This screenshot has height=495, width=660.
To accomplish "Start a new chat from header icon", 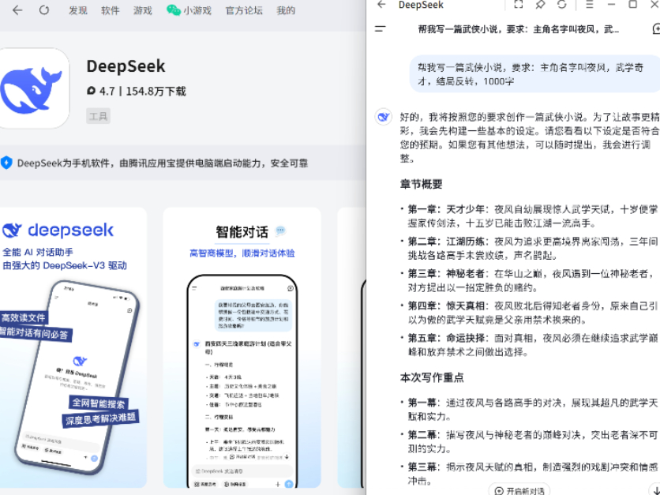I will (656, 29).
